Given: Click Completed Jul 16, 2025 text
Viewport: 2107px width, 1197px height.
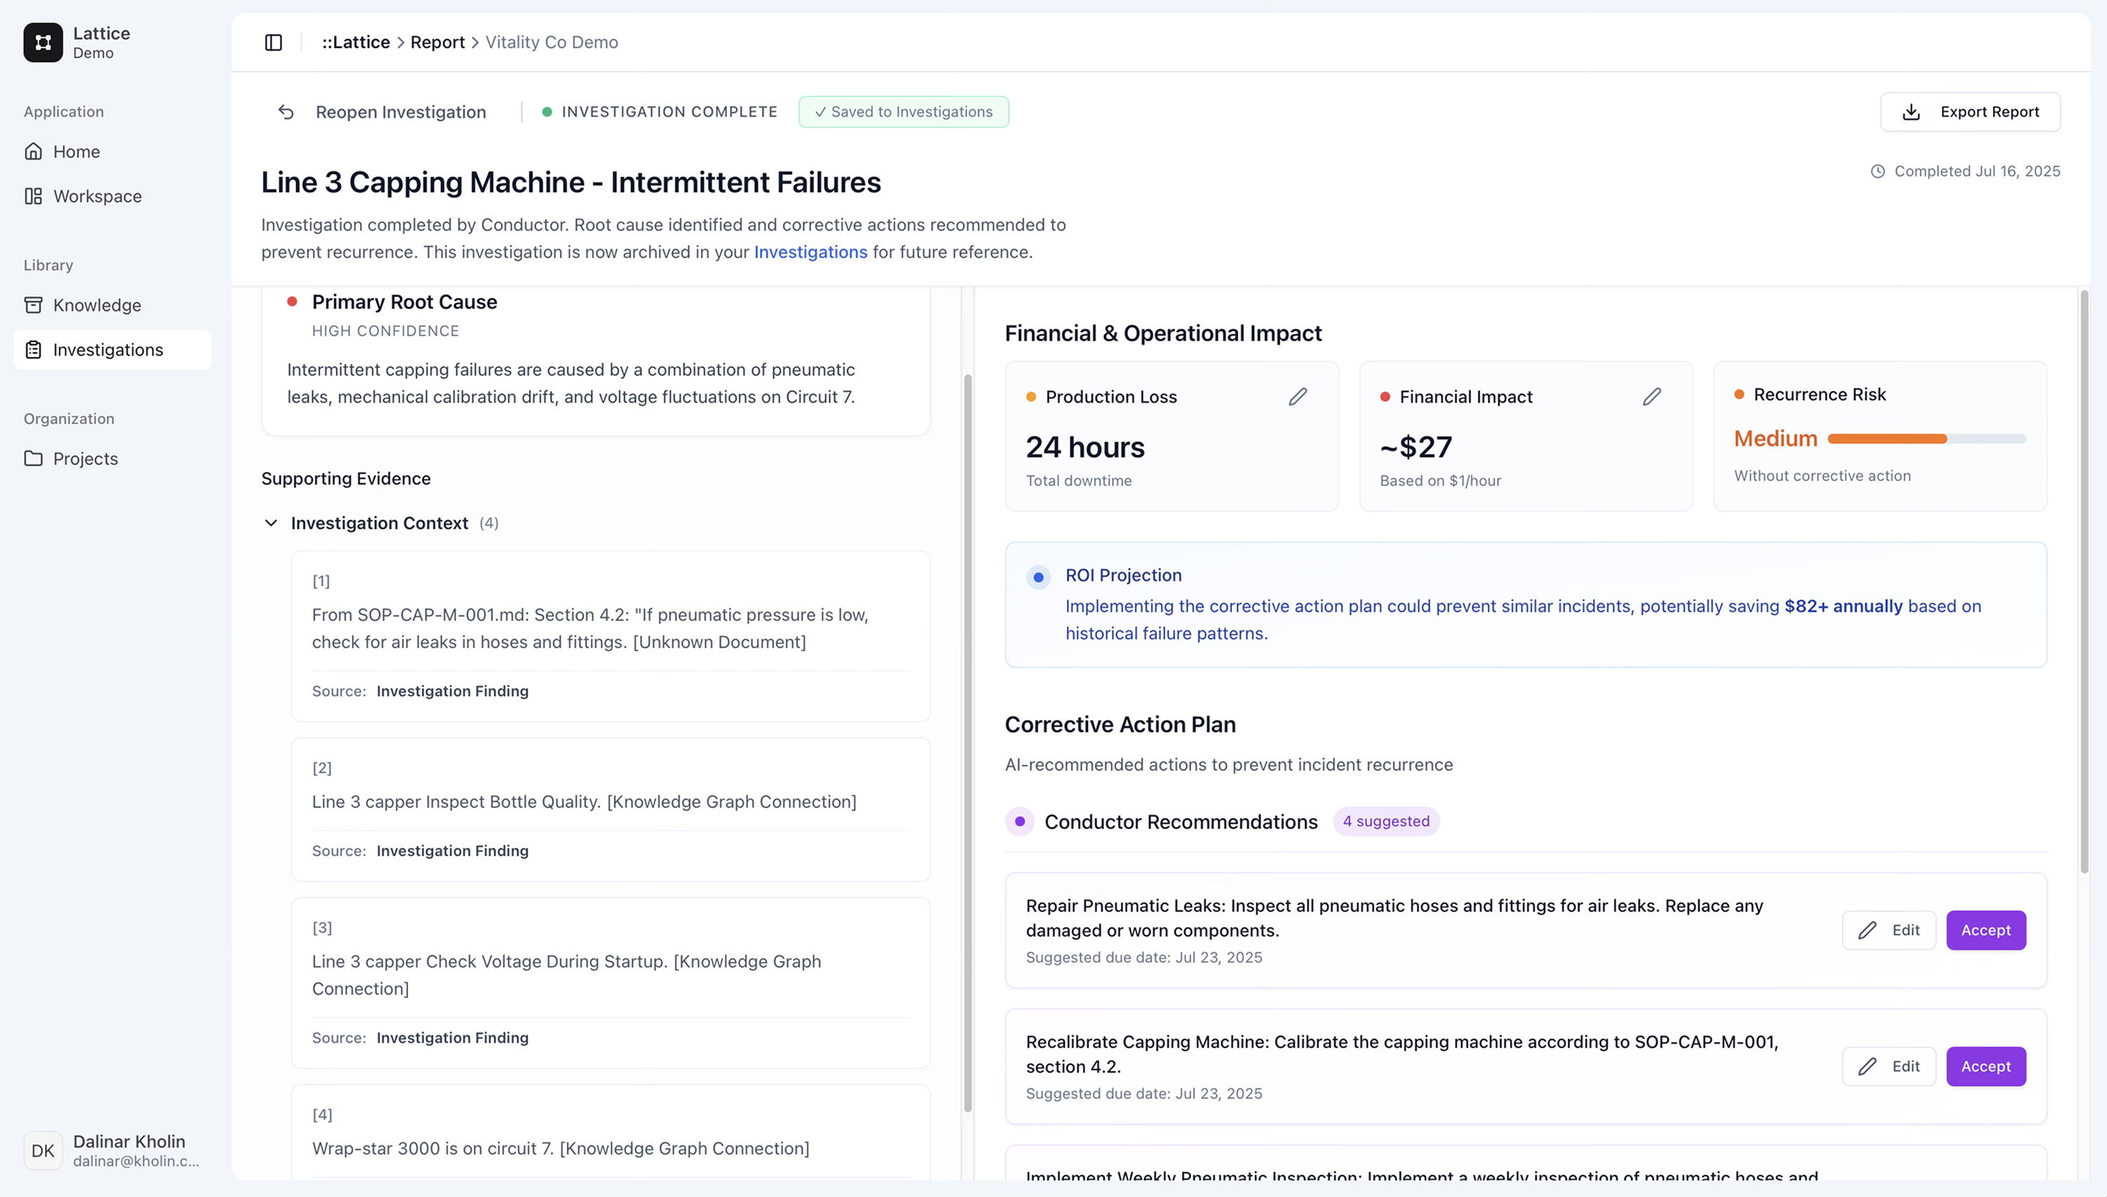Looking at the screenshot, I should point(1977,171).
